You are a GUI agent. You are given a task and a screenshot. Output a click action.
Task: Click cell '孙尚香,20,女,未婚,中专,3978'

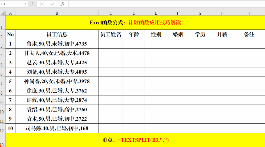click(x=57, y=81)
